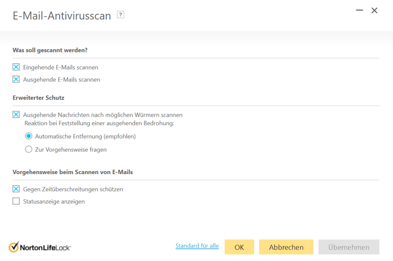Close the E-Mail-Antivirusscan dialog
This screenshot has height=261, width=393.
374,10
